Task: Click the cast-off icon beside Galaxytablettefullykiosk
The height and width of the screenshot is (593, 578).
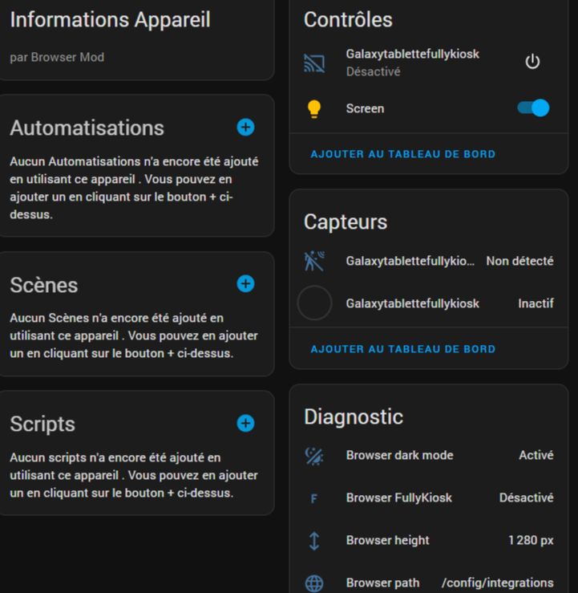Action: point(314,63)
